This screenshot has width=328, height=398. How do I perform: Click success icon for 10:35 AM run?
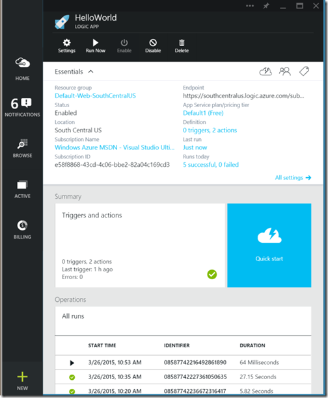[x=72, y=377]
